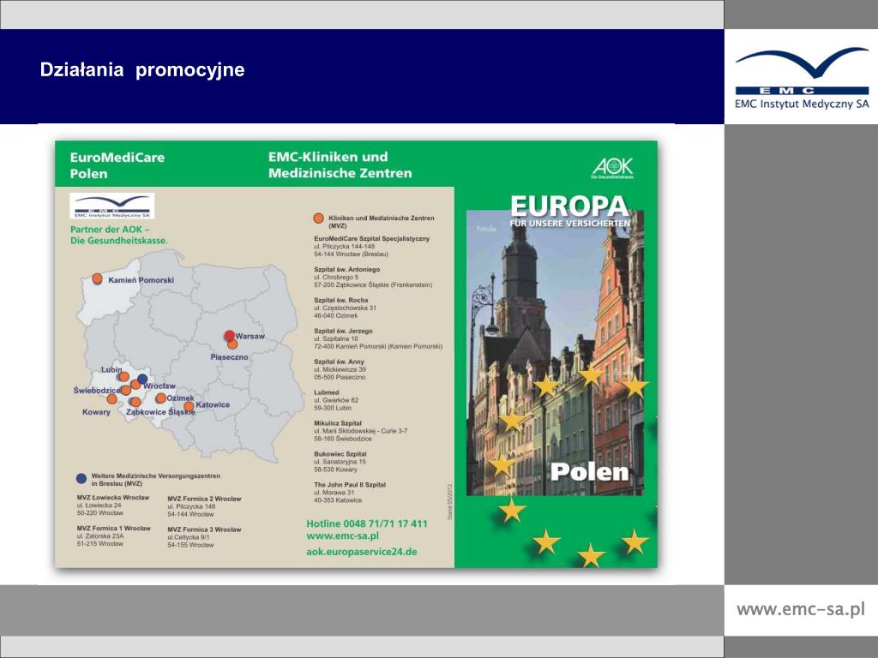This screenshot has width=878, height=658.
Task: Click the 'Szpital św. Antoniego' entry
Action: 373,277
